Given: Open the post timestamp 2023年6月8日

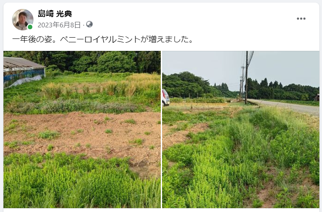Looking at the screenshot, I should tap(59, 25).
